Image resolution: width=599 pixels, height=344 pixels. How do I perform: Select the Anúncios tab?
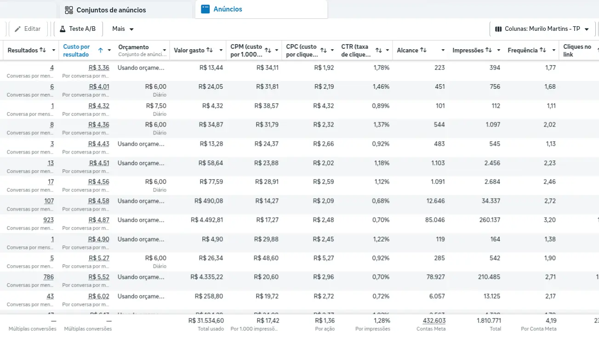click(261, 9)
